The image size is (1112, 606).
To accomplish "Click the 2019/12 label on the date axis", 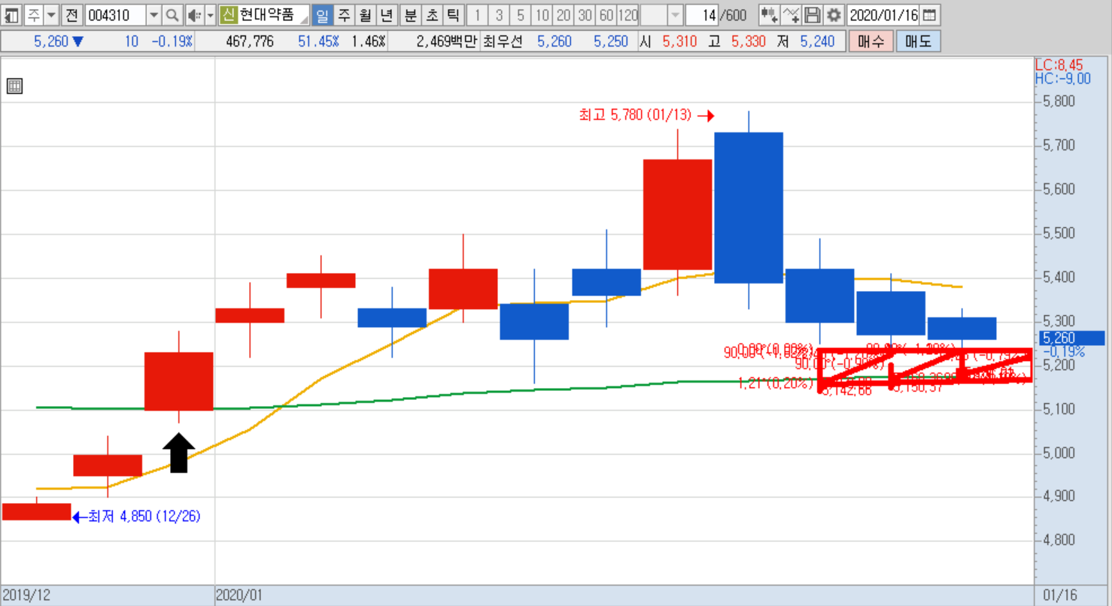I will coord(26,595).
